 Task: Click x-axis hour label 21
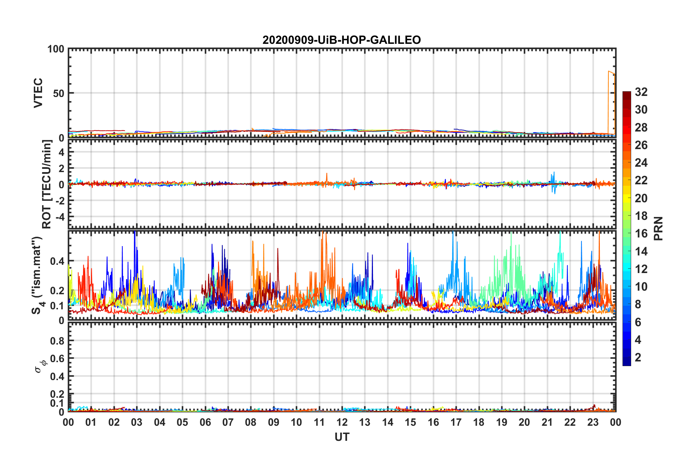pyautogui.click(x=547, y=422)
